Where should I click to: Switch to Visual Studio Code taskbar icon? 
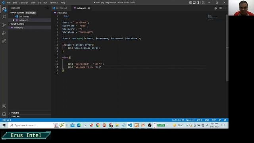[x=130, y=125]
